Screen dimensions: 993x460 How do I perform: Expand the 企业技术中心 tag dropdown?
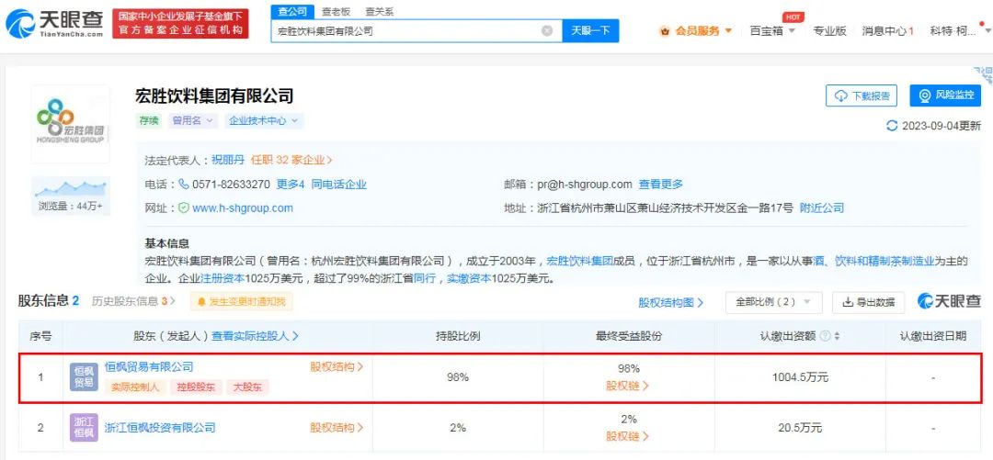pos(264,120)
